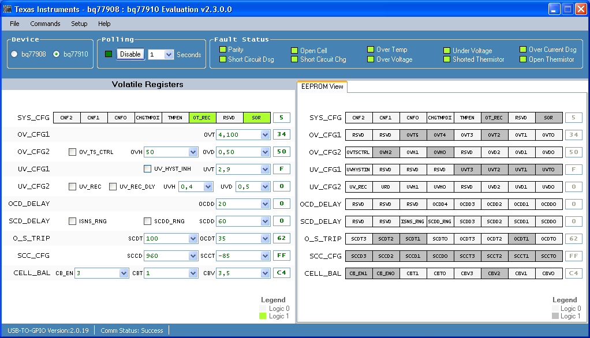Toggle the CNF2 bit in Volatile SYS_CFG
This screenshot has width=590, height=338.
[66, 118]
